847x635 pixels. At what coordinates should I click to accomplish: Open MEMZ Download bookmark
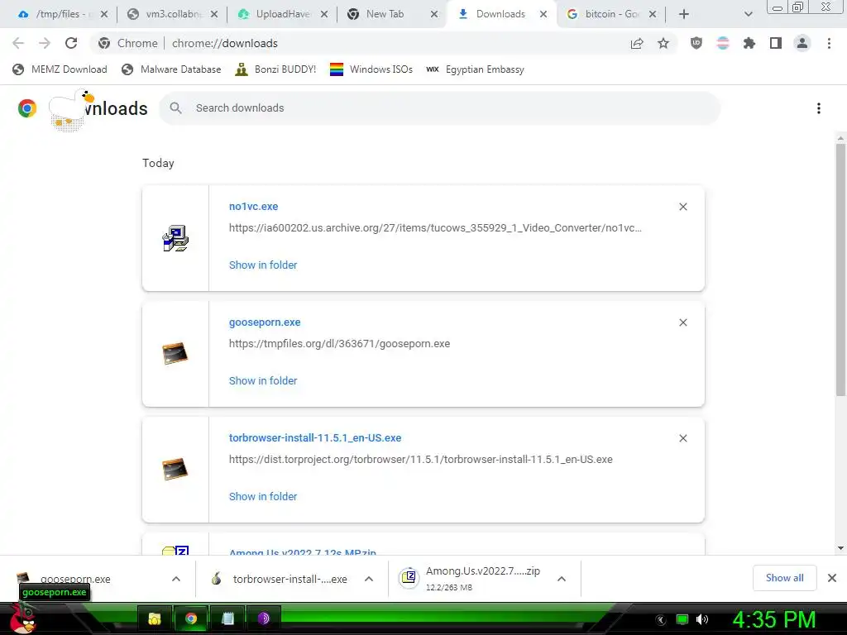pos(60,69)
